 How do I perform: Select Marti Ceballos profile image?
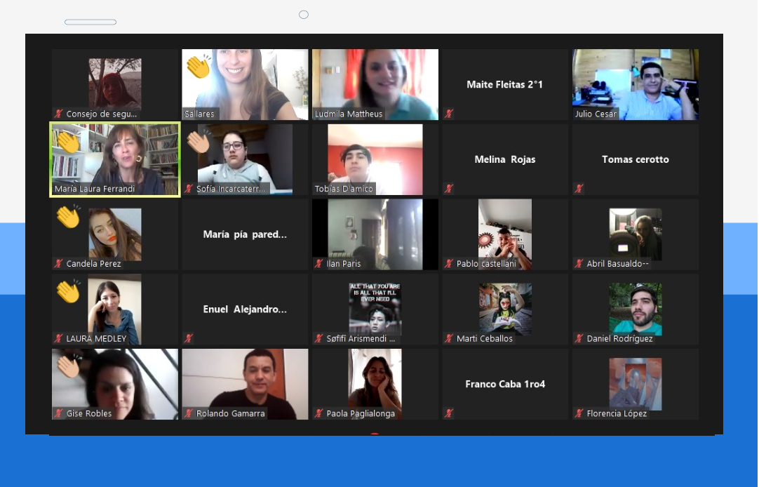[x=504, y=307]
